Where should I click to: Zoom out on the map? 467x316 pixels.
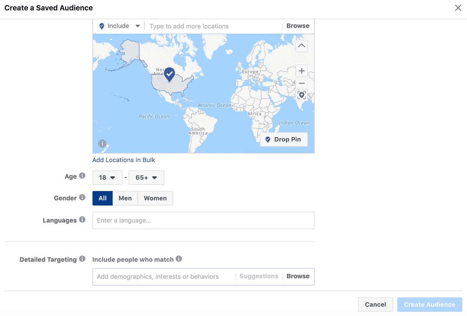click(301, 83)
